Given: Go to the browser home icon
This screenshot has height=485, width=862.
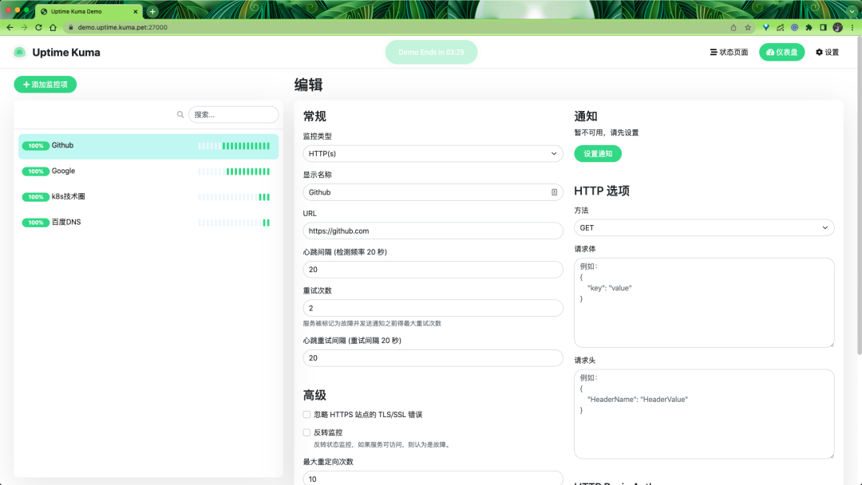Looking at the screenshot, I should (53, 27).
